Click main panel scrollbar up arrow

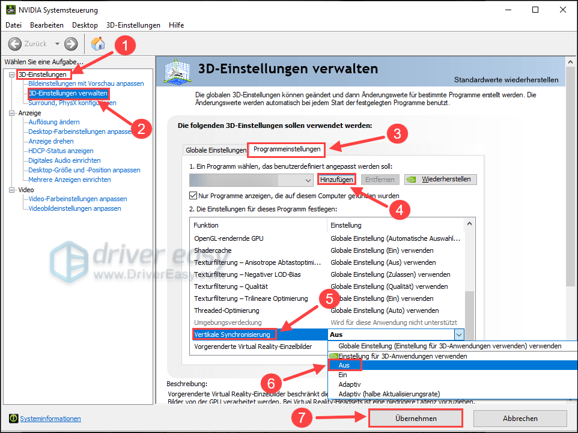[570, 62]
